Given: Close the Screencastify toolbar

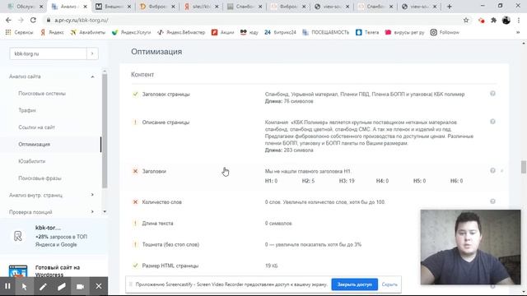Looking at the screenshot, I should [x=99, y=286].
